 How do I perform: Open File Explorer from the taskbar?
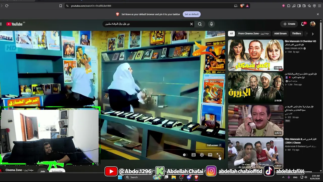click(174, 177)
